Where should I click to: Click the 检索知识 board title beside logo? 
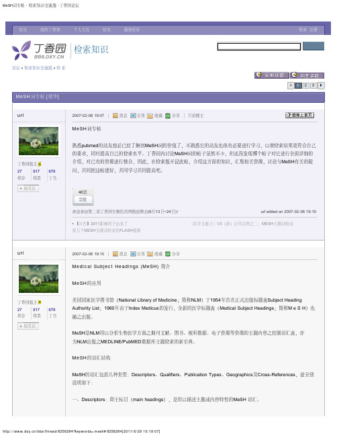click(91, 50)
